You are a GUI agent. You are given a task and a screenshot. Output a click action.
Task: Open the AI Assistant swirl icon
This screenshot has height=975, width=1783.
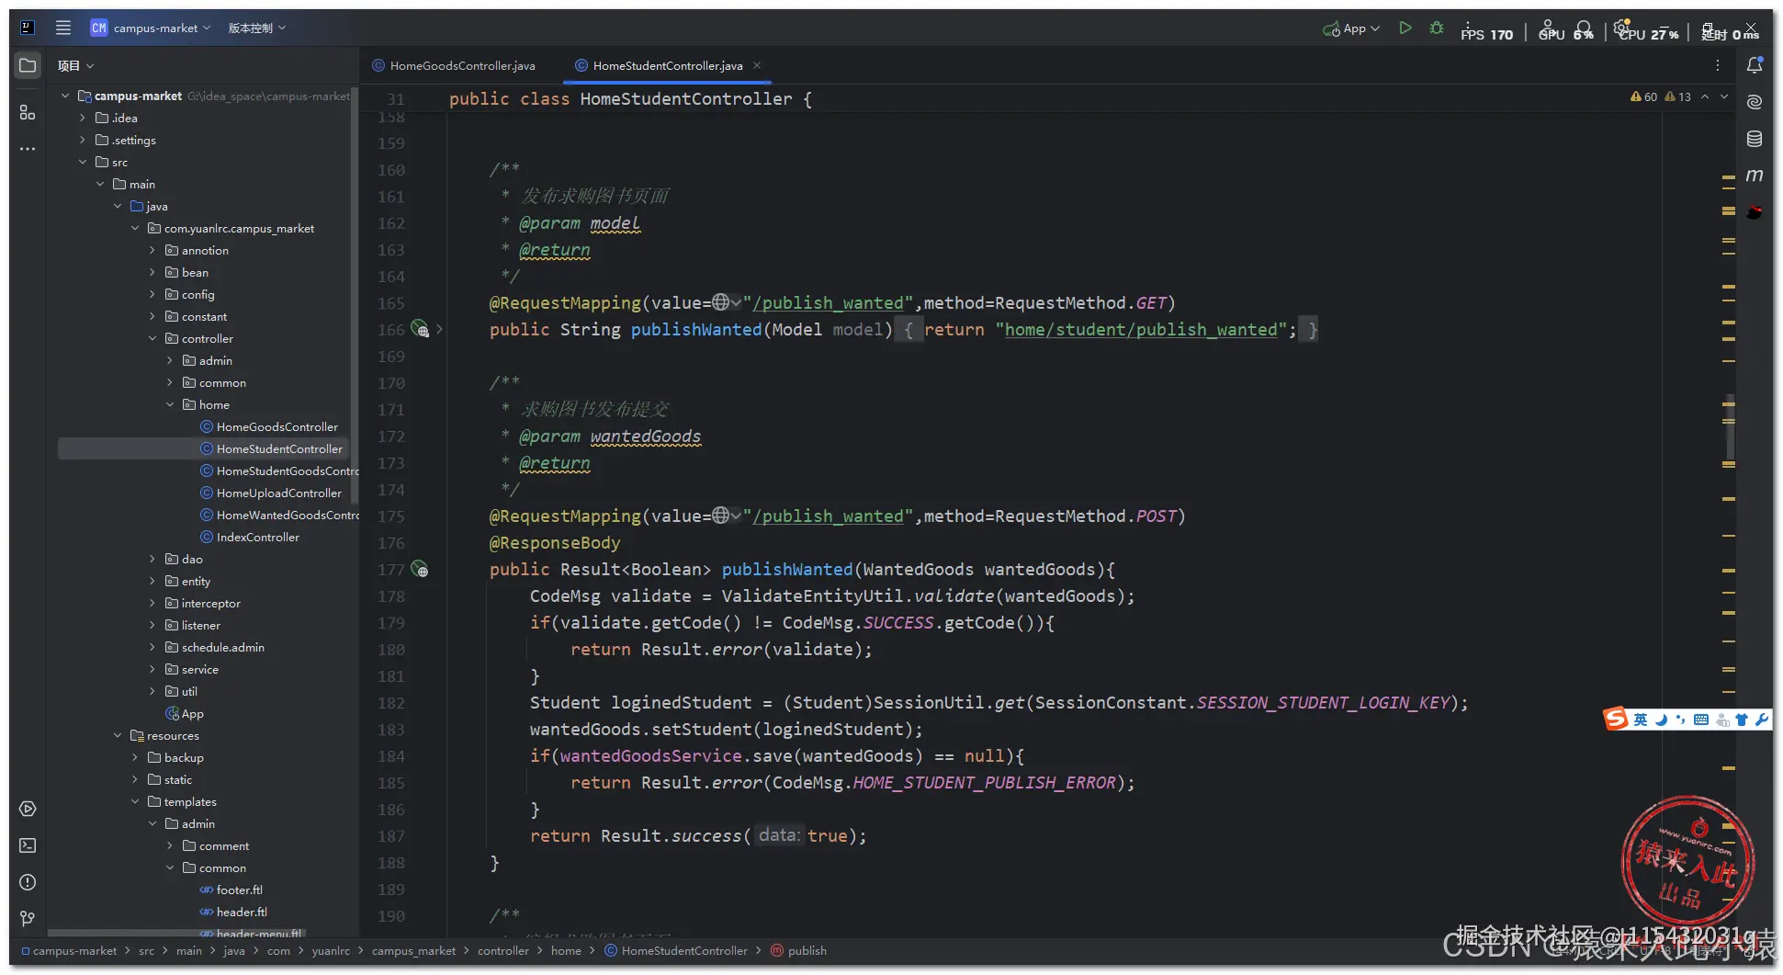tap(1755, 102)
